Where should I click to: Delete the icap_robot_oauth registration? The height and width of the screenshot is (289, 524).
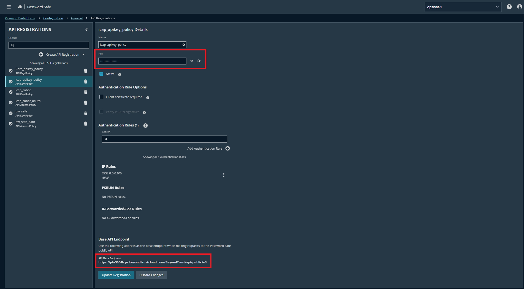point(86,103)
